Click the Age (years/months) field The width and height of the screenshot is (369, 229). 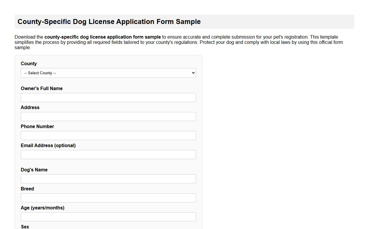(108, 217)
